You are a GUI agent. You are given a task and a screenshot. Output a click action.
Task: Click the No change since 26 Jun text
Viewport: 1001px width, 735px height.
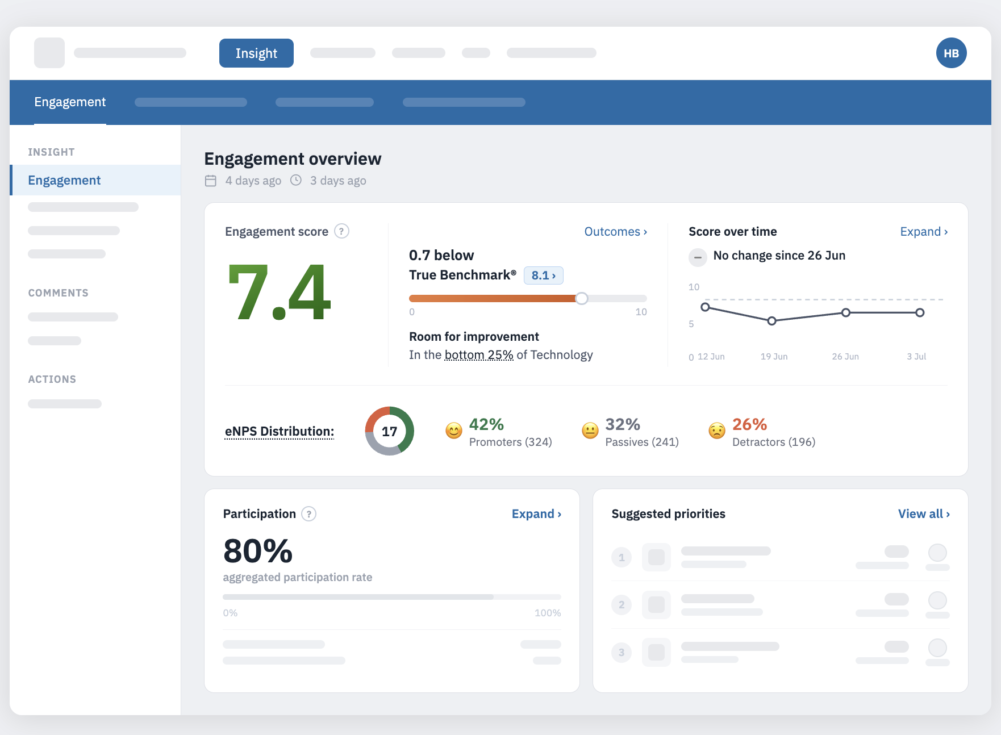779,256
